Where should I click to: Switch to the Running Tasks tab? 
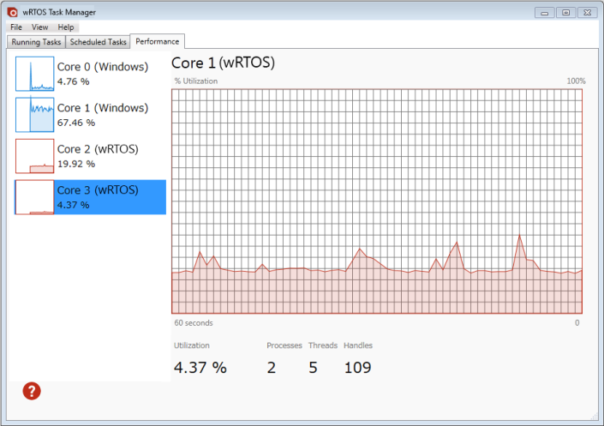coord(36,42)
